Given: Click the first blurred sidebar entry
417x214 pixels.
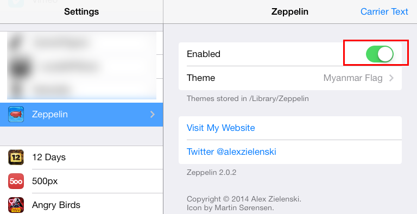Looking at the screenshot, I should (x=81, y=42).
